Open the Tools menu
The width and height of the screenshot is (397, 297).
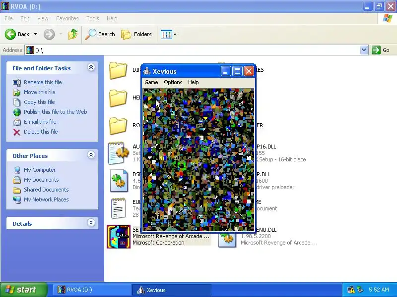(93, 18)
